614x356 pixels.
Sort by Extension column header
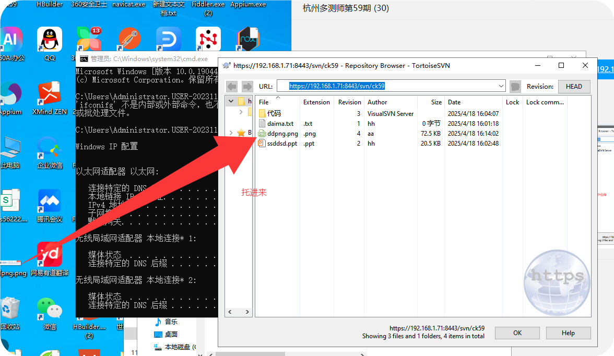[316, 102]
